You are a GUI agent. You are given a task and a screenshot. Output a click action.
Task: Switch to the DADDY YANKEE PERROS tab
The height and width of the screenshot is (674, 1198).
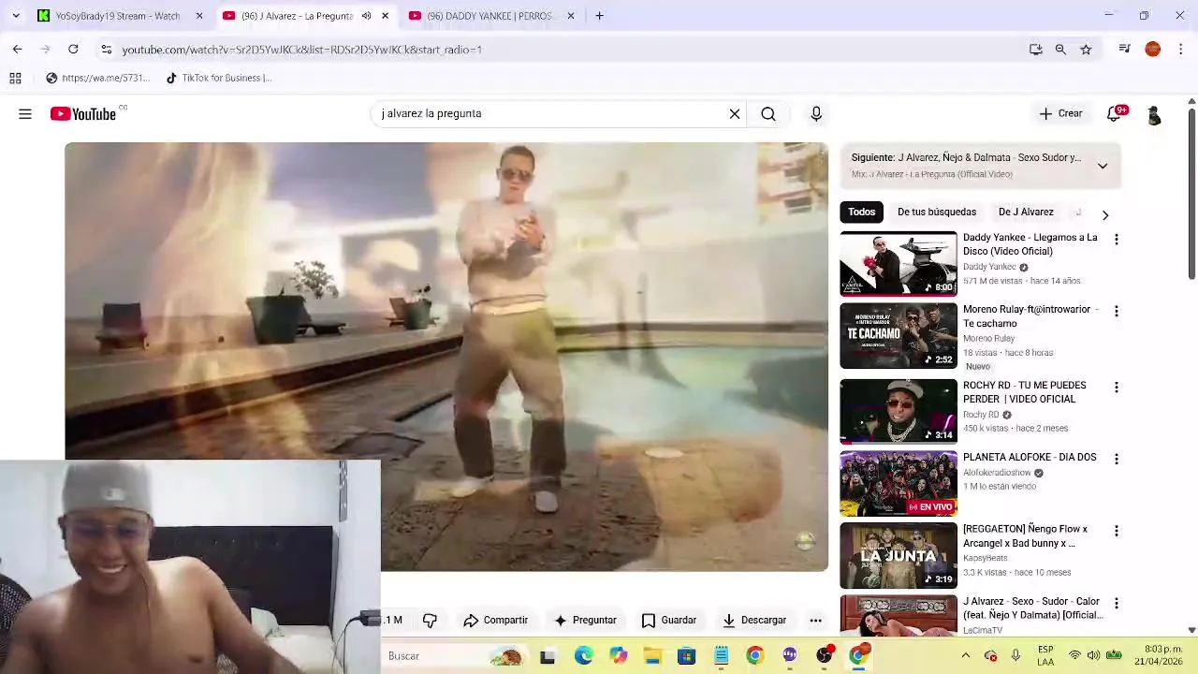coord(489,16)
